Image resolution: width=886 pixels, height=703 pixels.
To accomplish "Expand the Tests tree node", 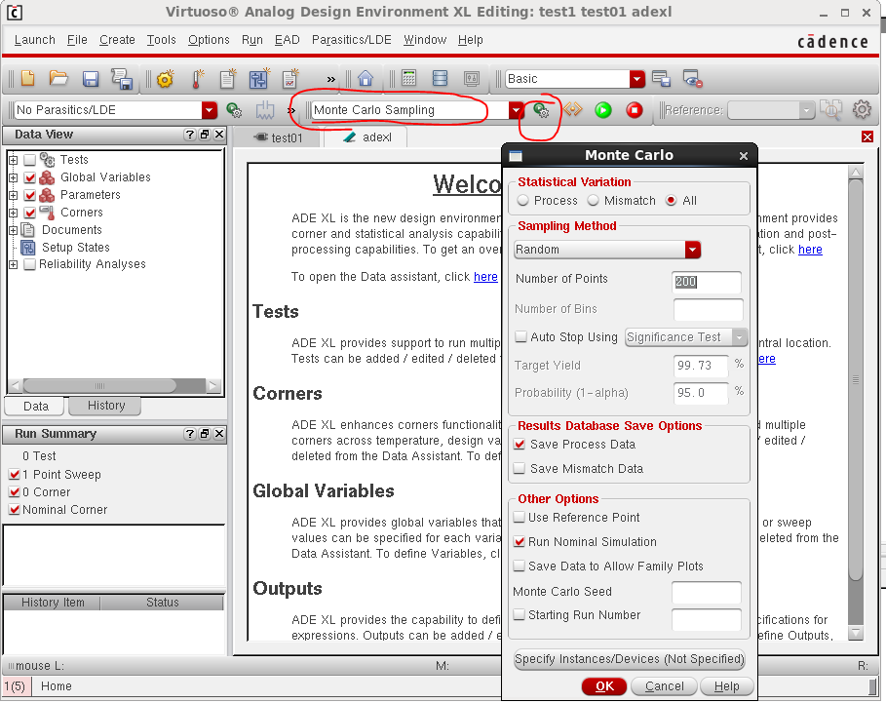I will click(13, 160).
